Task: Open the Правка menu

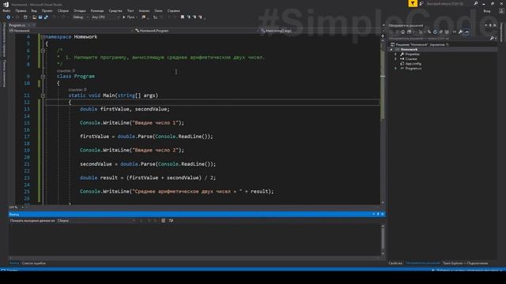Action: (x=21, y=10)
